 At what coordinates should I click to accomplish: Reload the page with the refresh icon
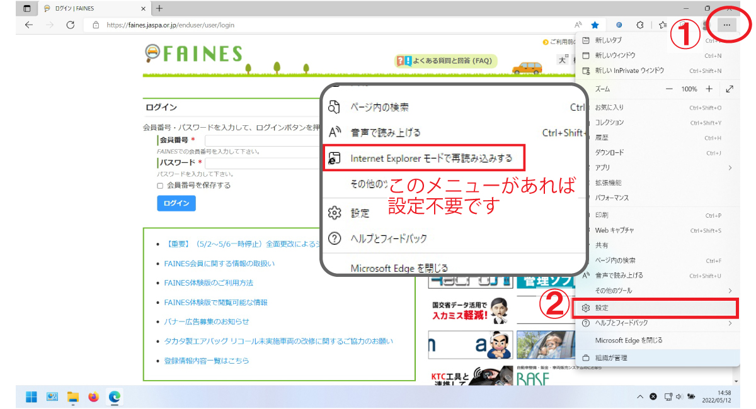(71, 25)
